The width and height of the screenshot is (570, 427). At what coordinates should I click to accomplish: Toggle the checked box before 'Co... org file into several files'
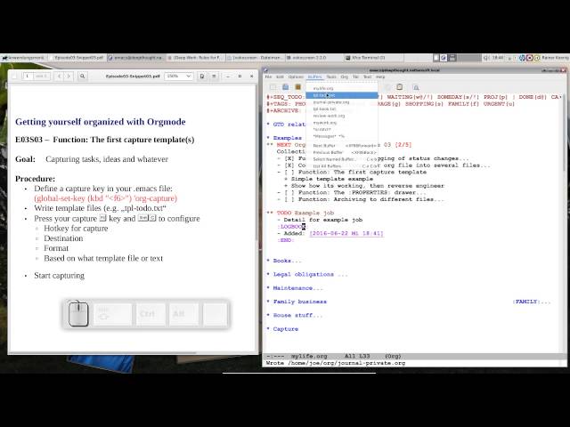[x=289, y=165]
